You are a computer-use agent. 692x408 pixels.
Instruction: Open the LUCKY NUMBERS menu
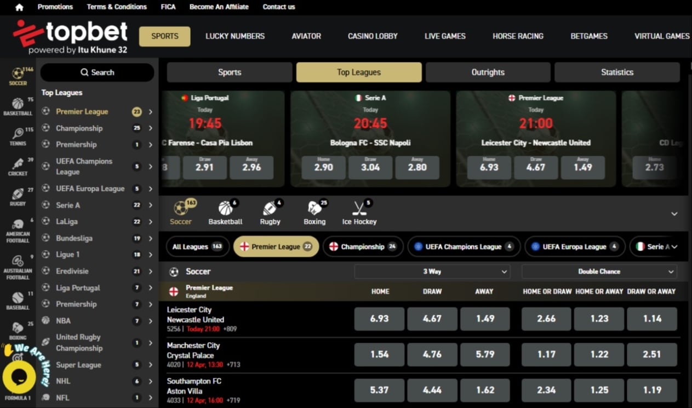(x=235, y=36)
